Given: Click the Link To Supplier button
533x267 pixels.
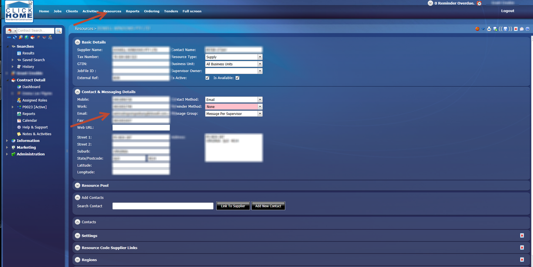Looking at the screenshot, I should click(x=233, y=206).
